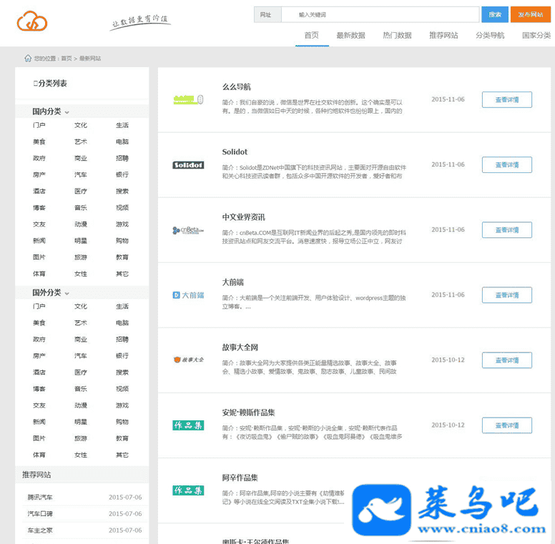Open the 安妮·赖斯作品集 title link
Screen dimensions: 555x544
(248, 412)
